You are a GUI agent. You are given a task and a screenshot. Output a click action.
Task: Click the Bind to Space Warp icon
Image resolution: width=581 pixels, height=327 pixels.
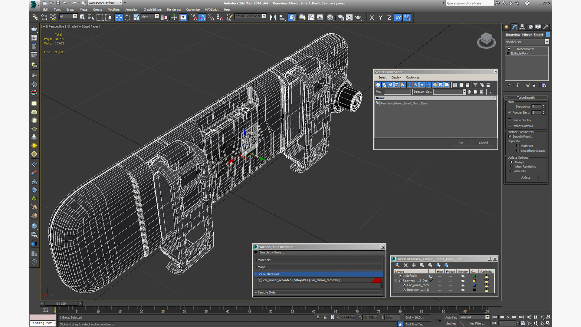click(53, 18)
